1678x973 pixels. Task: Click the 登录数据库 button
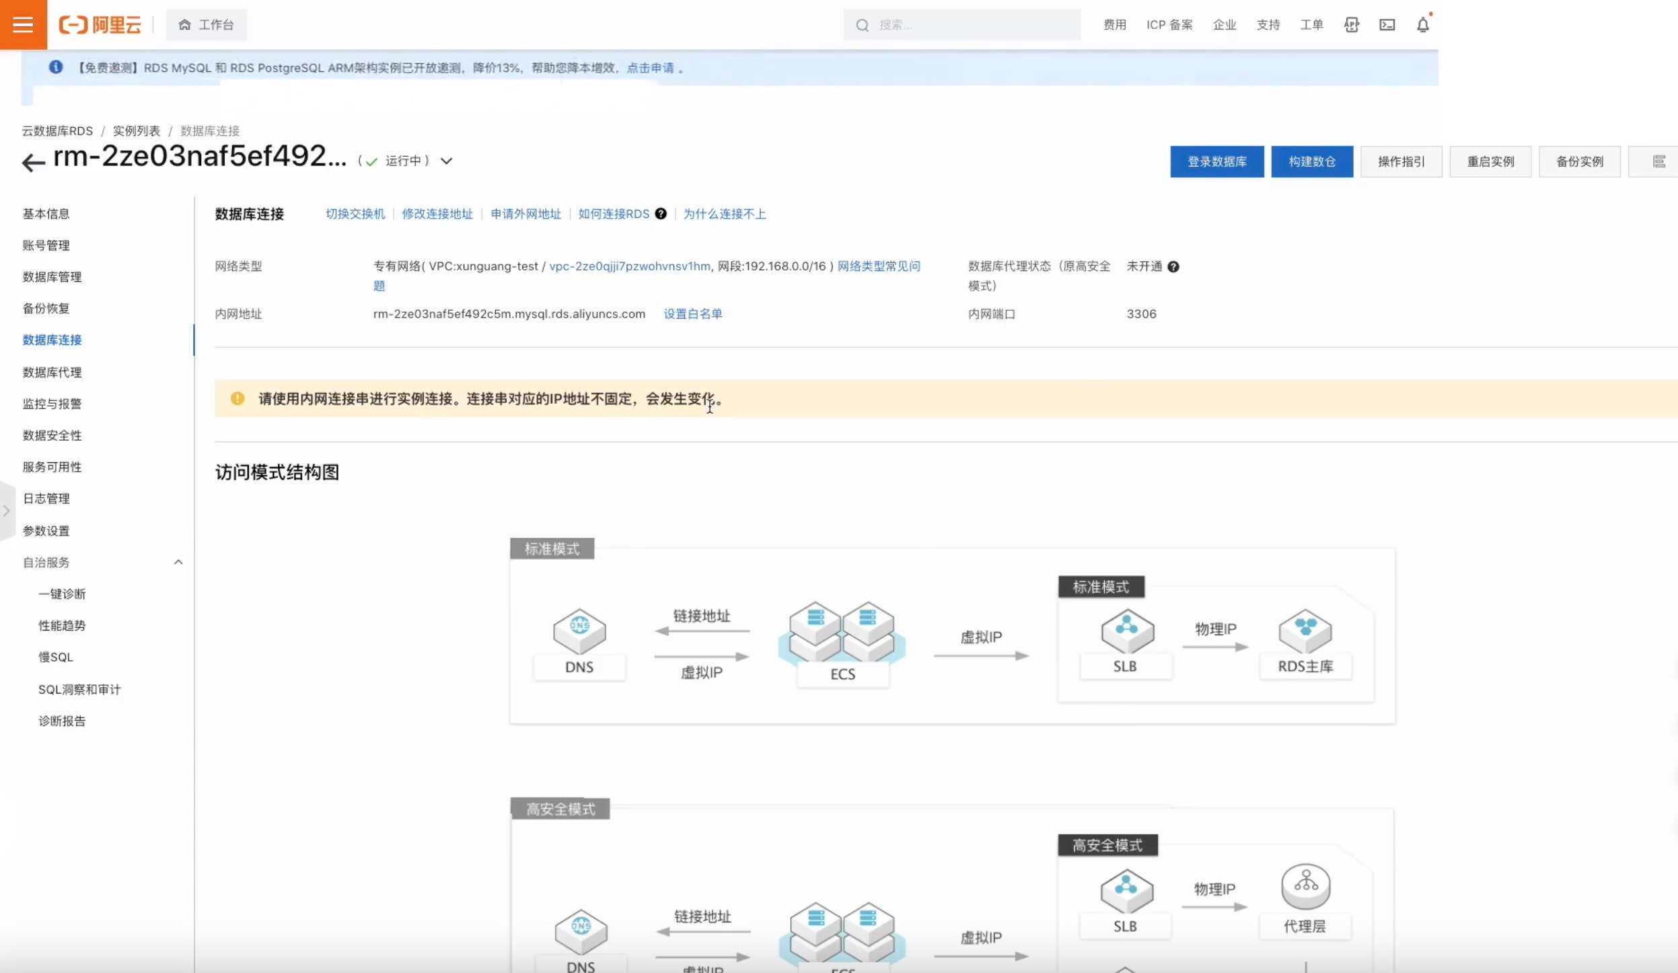[1216, 161]
